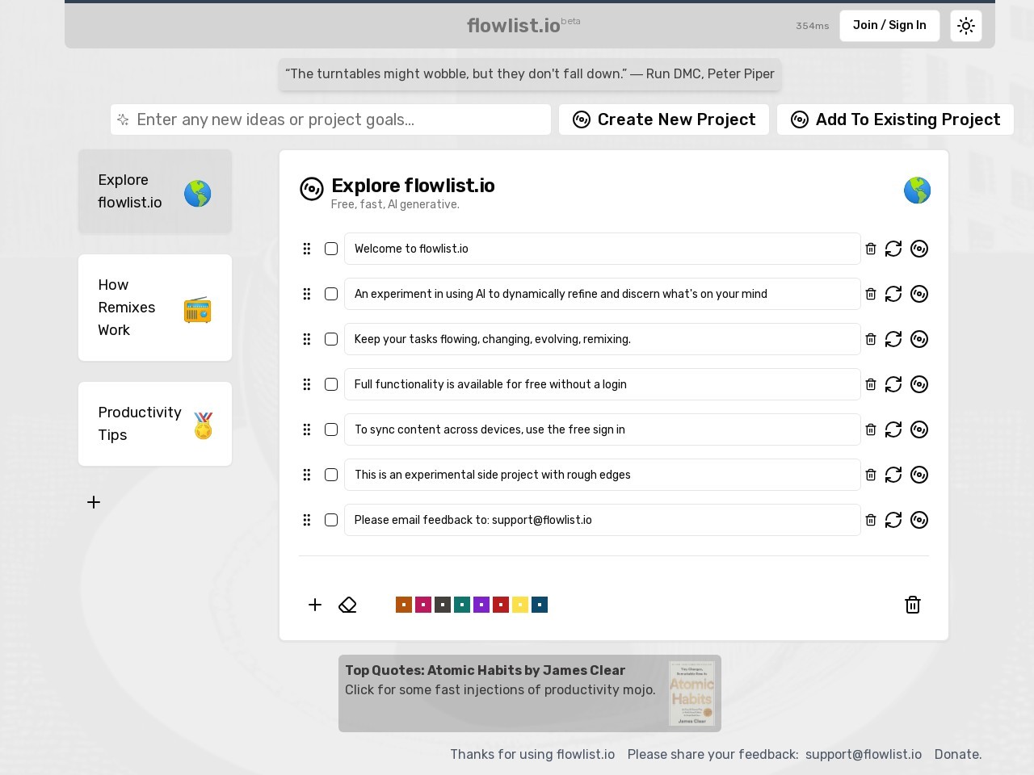Click the 'Donate.' link

tap(958, 754)
